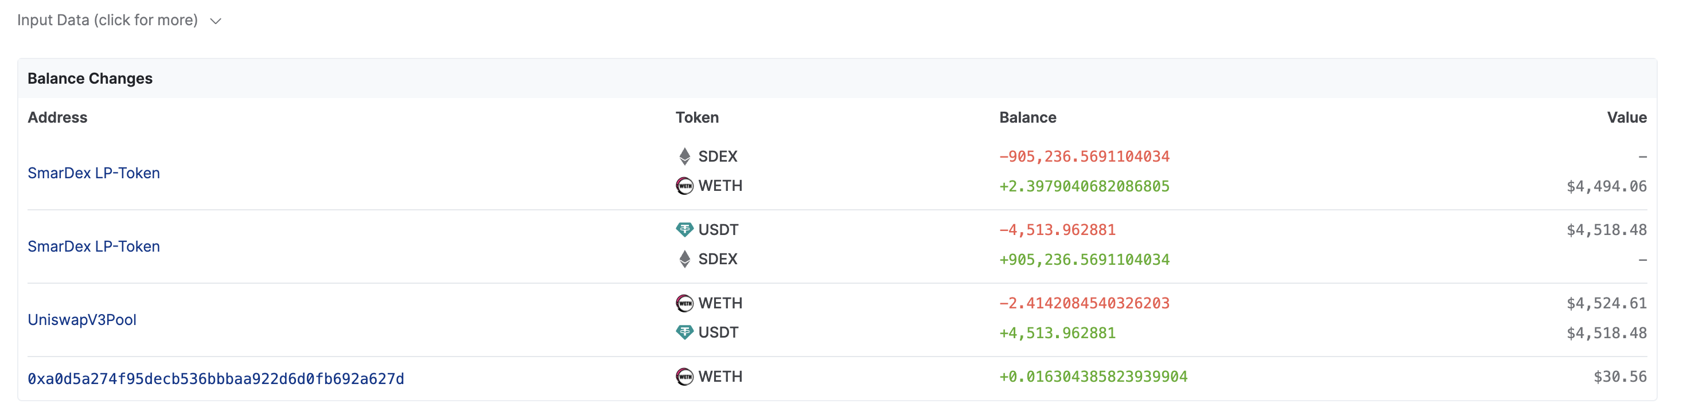Click the 'Input Data (click for more)' label
This screenshot has height=415, width=1683.
pos(107,20)
